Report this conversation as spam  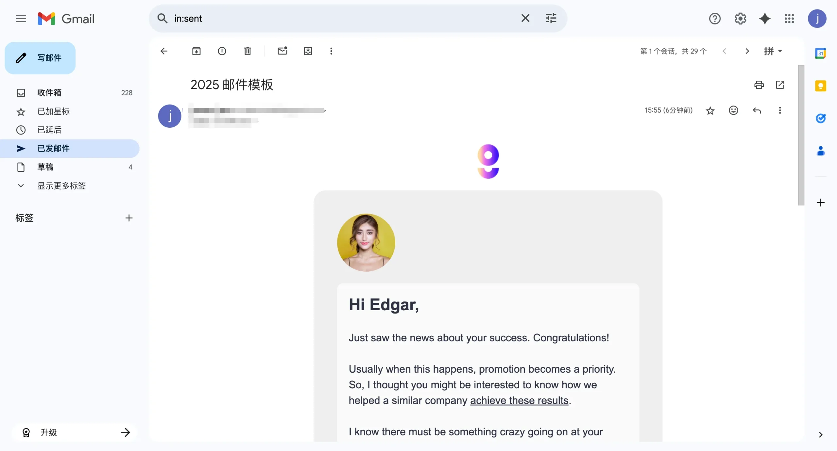[x=222, y=51]
